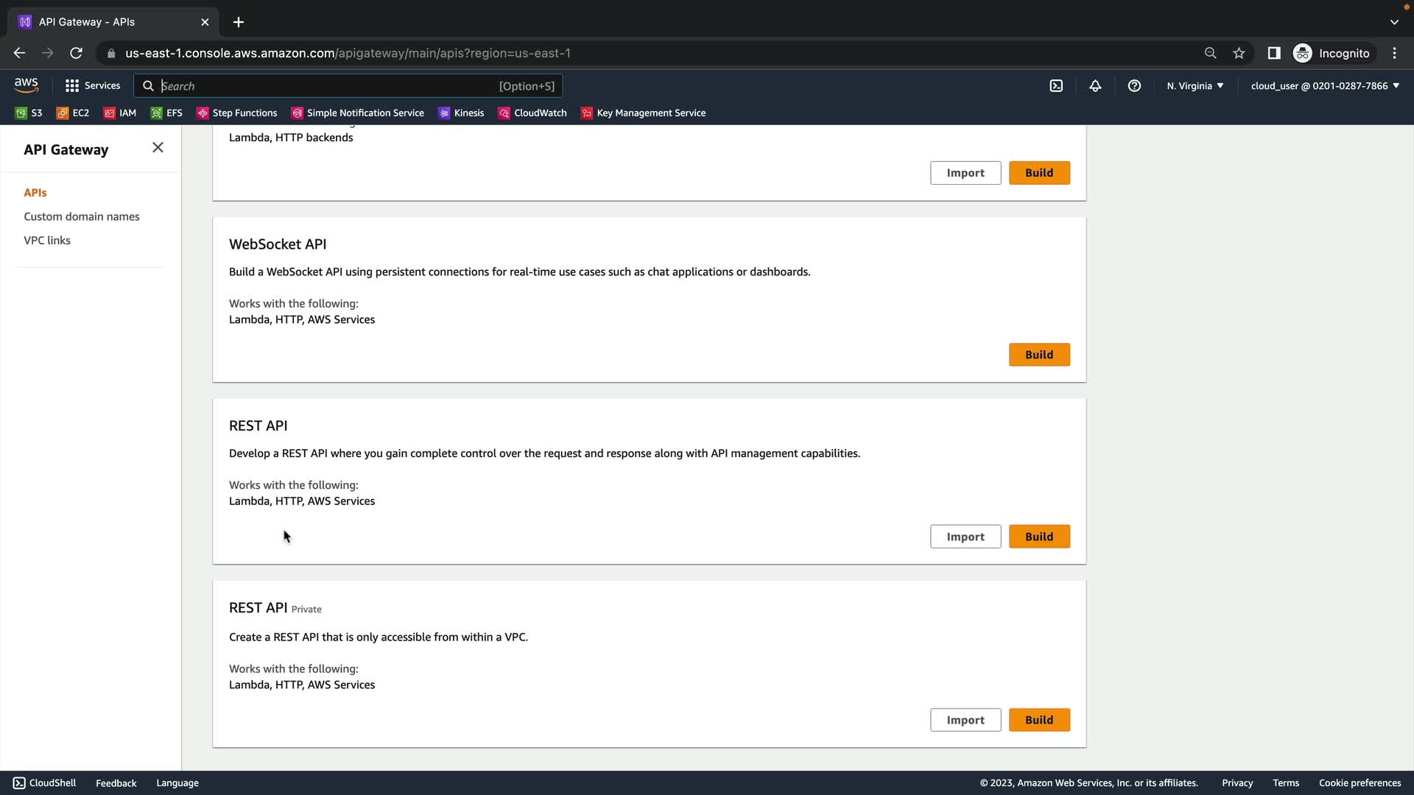
Task: Open the Services grid menu
Action: (92, 85)
